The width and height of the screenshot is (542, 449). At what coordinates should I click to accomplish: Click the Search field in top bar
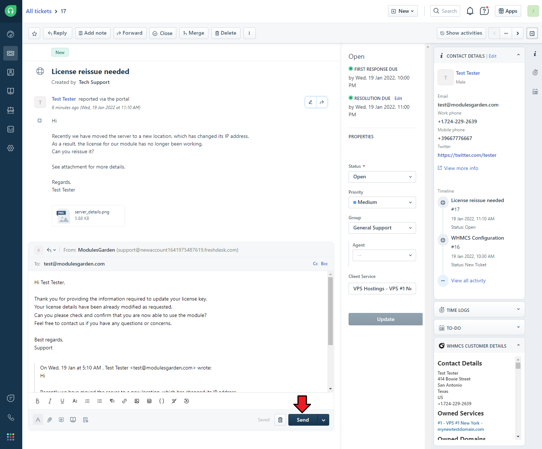click(445, 11)
